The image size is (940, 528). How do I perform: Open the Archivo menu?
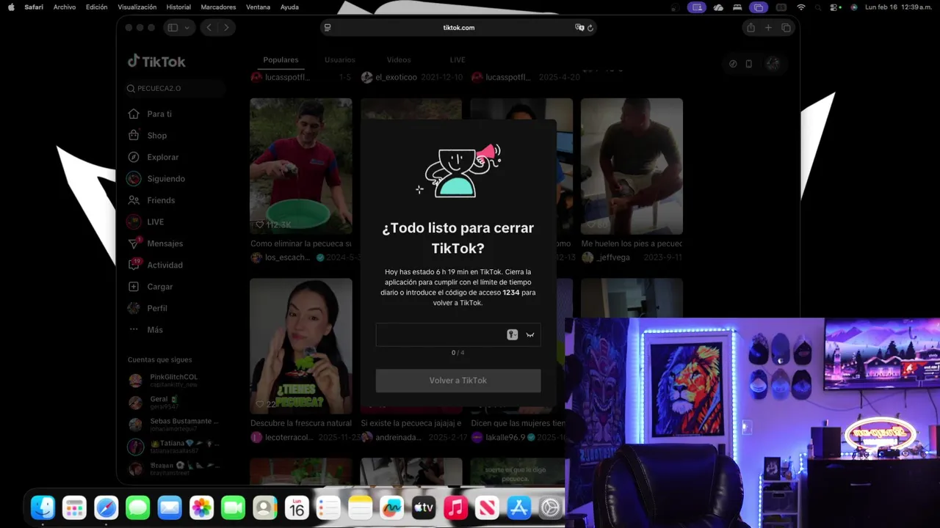tap(65, 7)
